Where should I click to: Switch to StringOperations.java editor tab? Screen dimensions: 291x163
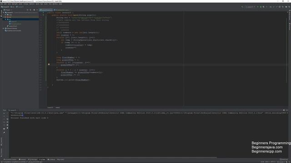62,10
